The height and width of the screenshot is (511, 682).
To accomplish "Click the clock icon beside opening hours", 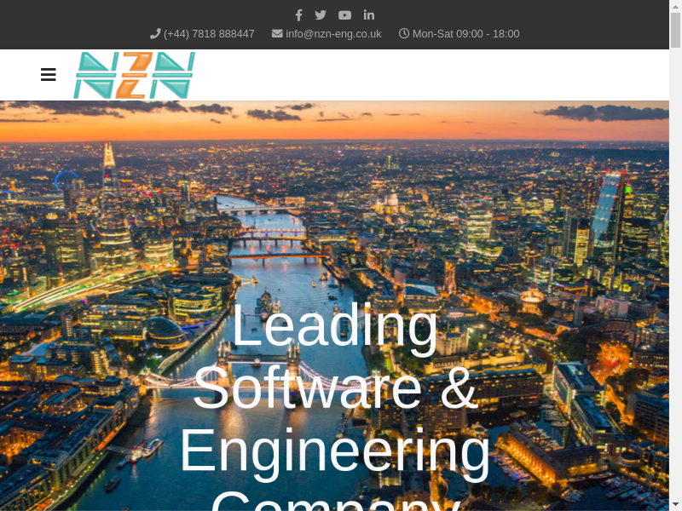I will coord(404,33).
